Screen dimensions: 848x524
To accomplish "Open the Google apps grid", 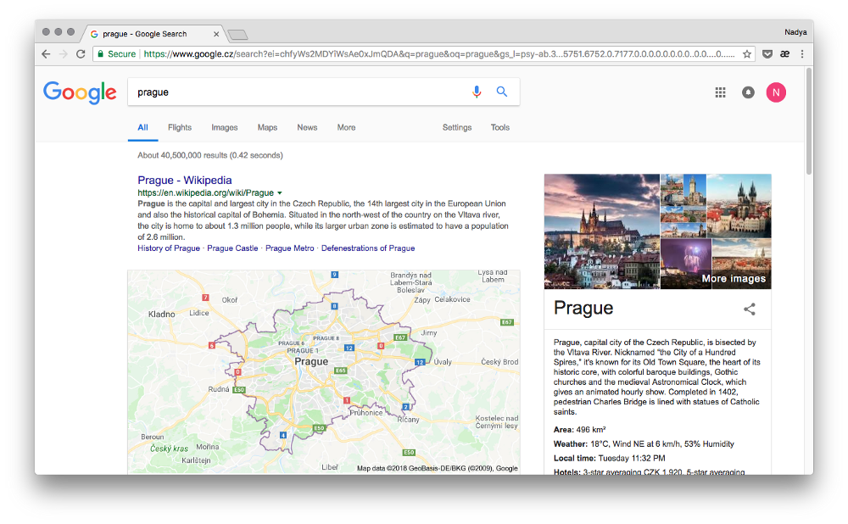I will pos(720,92).
